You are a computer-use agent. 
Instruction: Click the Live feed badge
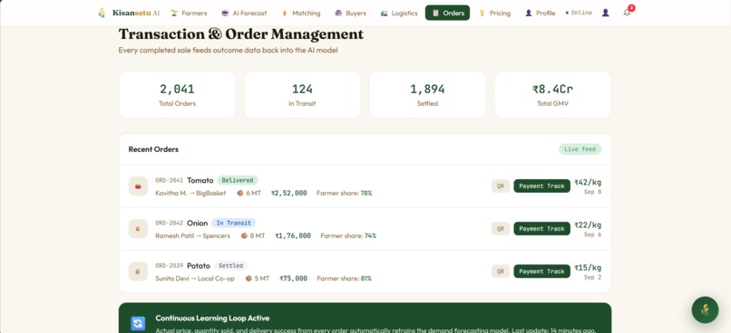(580, 149)
